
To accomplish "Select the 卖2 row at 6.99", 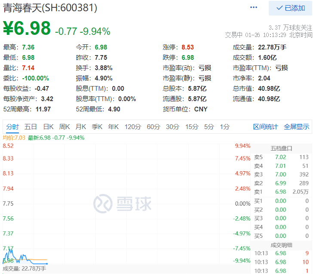I will point(281,183).
